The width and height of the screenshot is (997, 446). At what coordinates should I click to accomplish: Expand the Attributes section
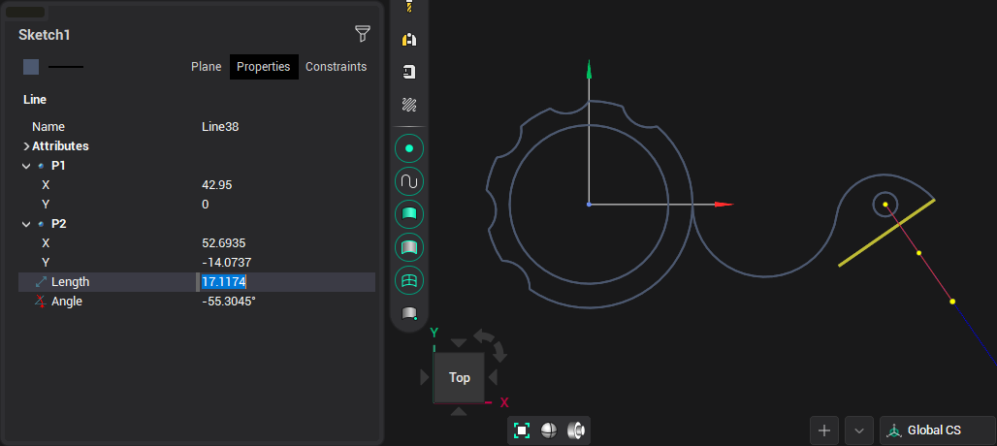coord(26,146)
